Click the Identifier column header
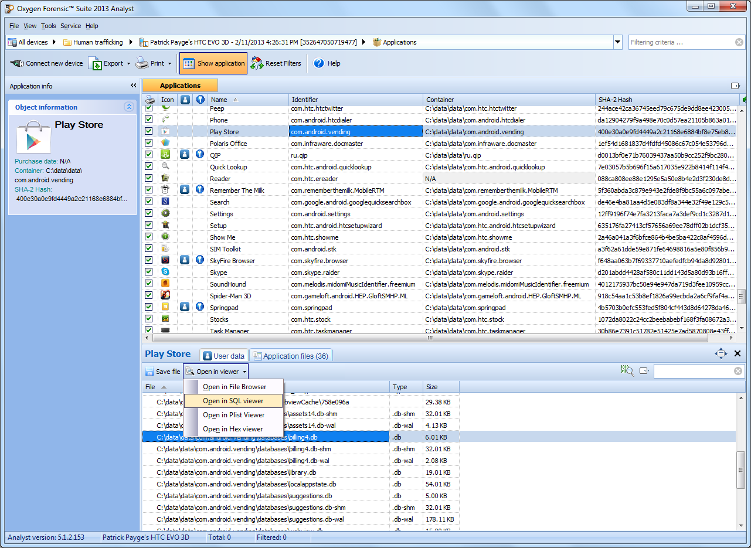Viewport: 751px width, 548px height. (x=356, y=100)
